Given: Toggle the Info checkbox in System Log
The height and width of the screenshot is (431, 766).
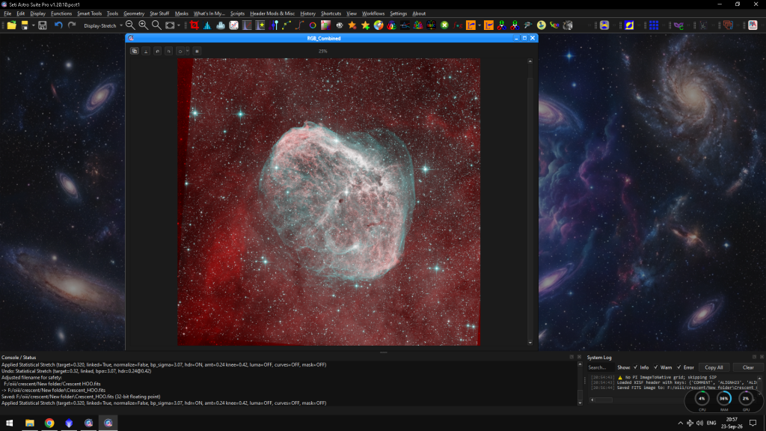Looking at the screenshot, I should click(x=636, y=367).
